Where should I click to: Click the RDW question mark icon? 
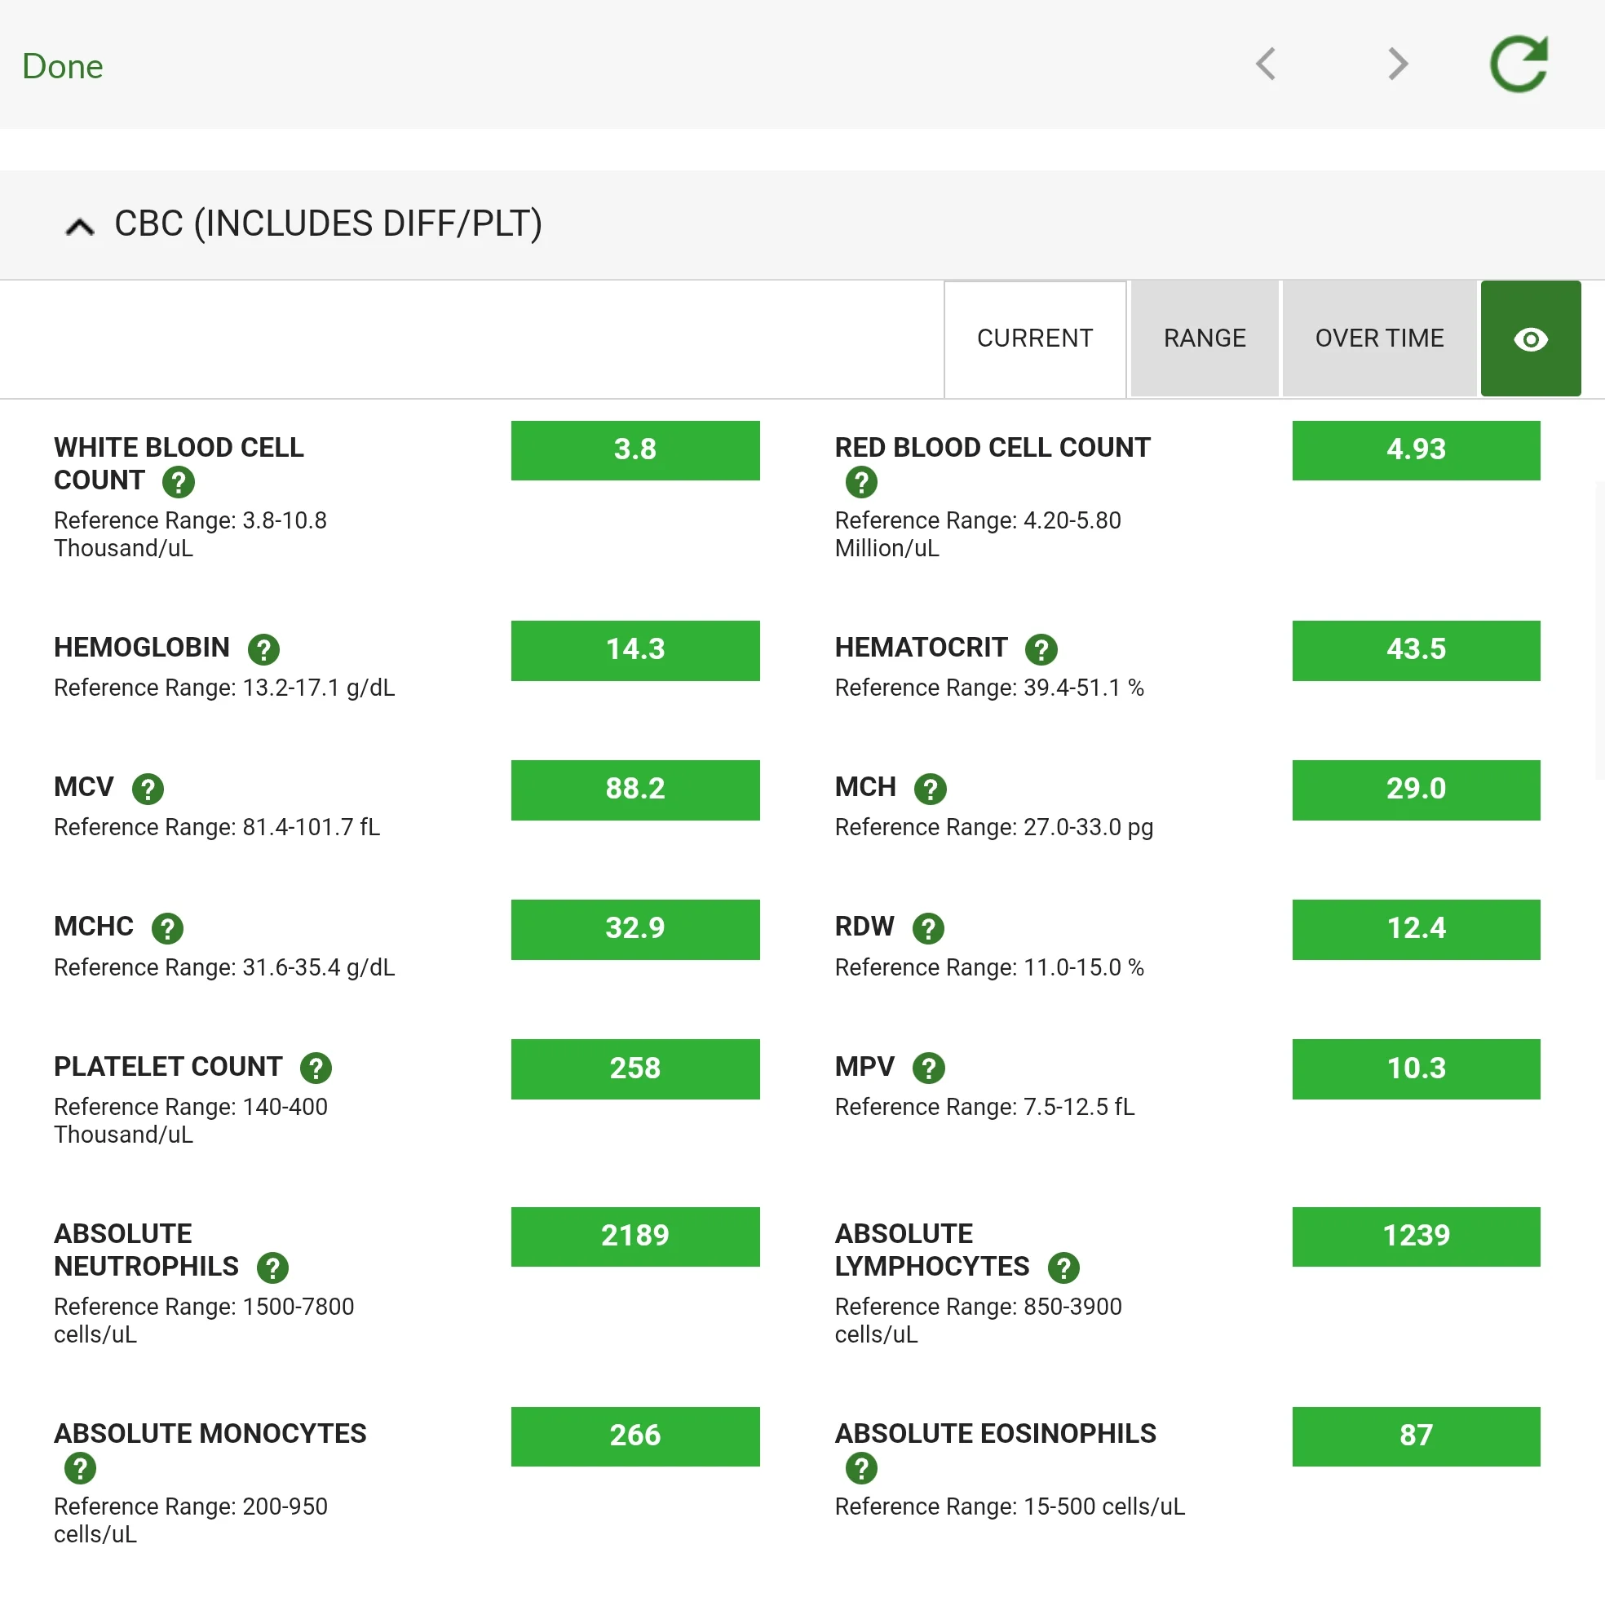[x=928, y=928]
